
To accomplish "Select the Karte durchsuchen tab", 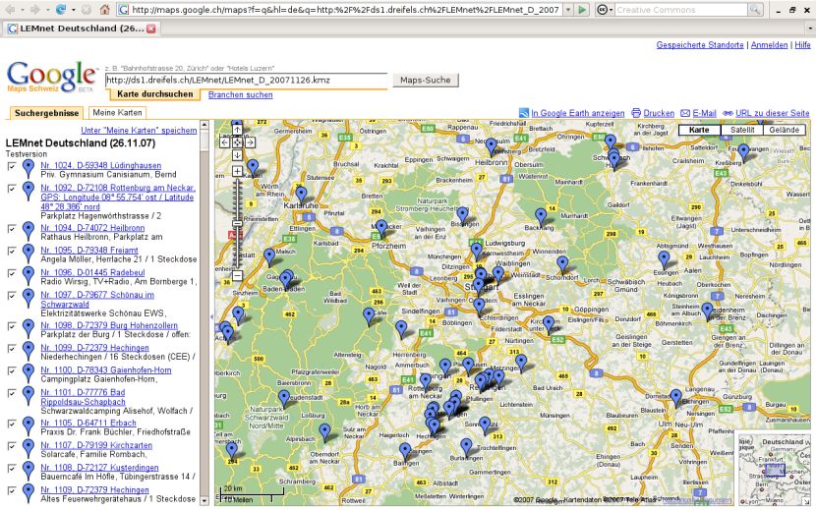I will click(154, 94).
